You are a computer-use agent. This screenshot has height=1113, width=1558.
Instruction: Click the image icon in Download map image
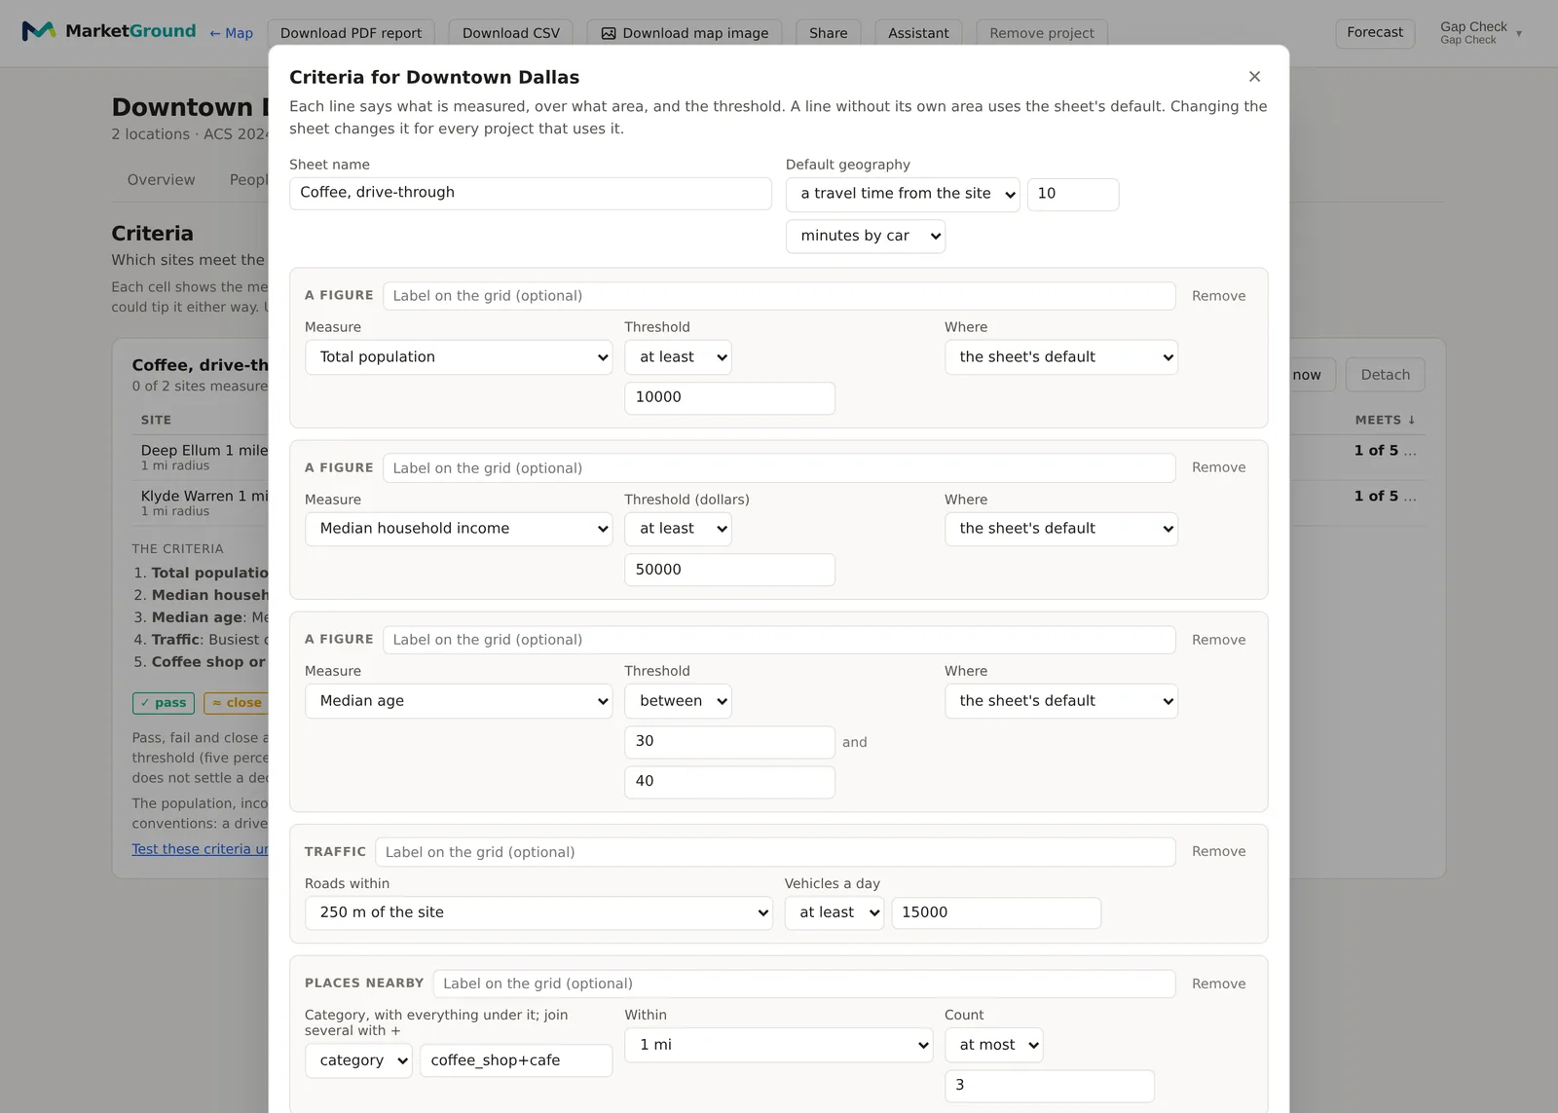click(x=609, y=33)
